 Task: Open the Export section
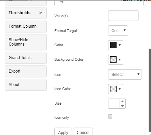click(26, 71)
